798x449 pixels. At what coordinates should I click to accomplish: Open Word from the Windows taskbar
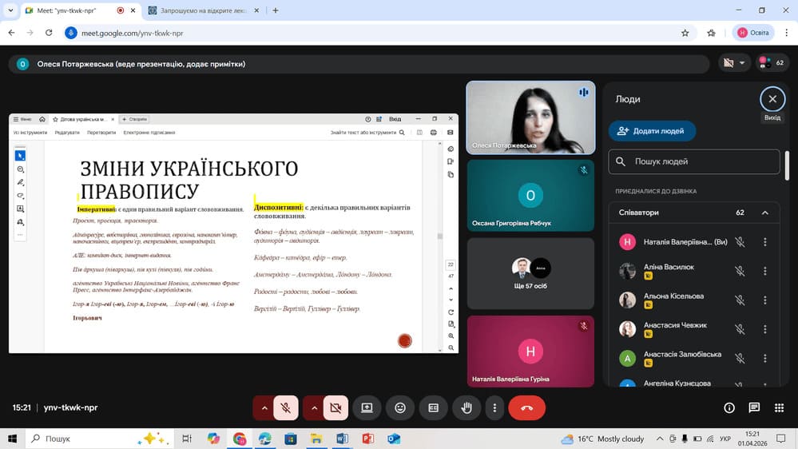(342, 439)
